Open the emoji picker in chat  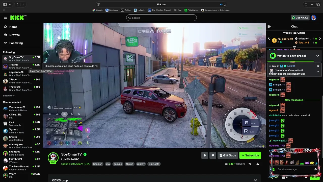315,169
